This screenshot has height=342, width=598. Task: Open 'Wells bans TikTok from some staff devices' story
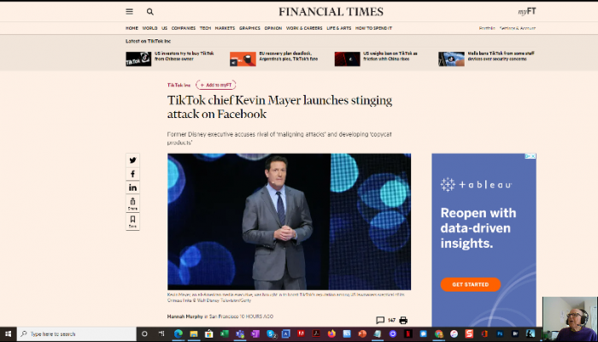click(501, 56)
